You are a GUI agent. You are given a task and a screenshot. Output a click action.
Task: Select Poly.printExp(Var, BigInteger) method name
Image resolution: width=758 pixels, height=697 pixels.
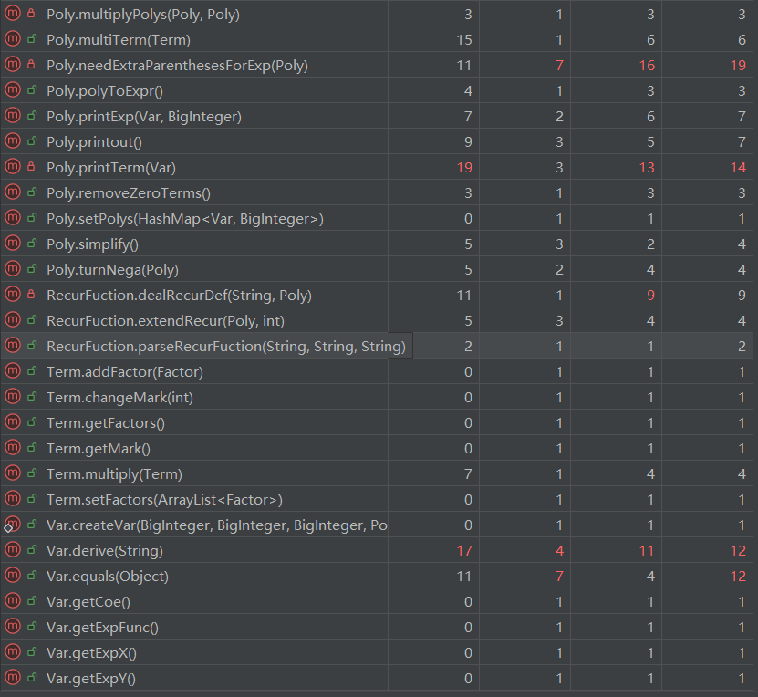point(144,117)
